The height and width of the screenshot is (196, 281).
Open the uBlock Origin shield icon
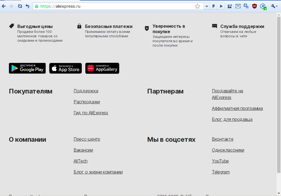tap(254, 6)
